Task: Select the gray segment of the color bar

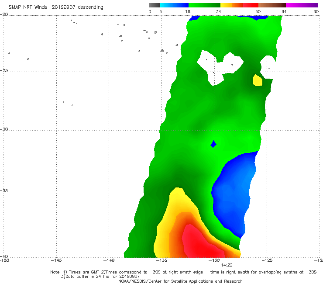Action: click(155, 5)
